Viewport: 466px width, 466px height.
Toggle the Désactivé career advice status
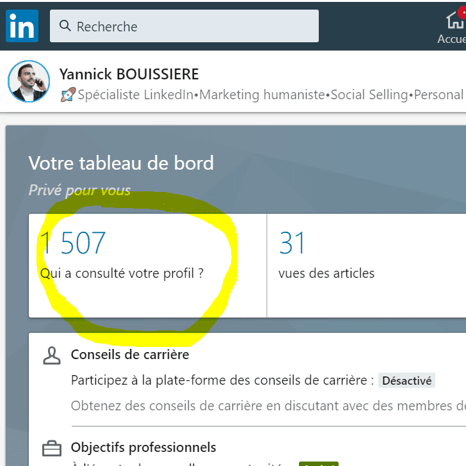(406, 380)
